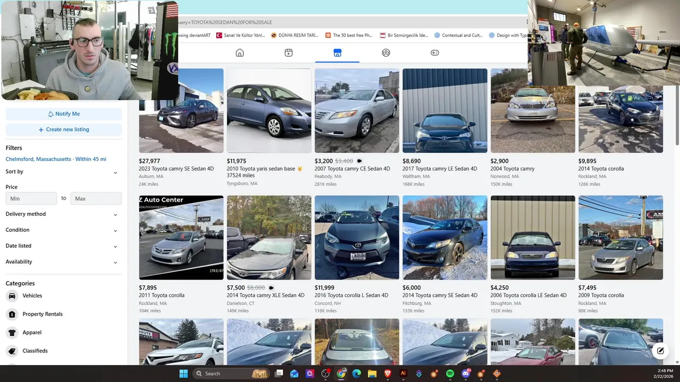Open Spotify from the taskbar
The height and width of the screenshot is (382, 680).
[450, 374]
